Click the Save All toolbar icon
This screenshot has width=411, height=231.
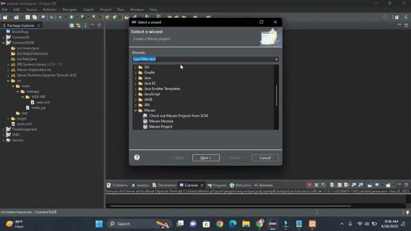[35, 17]
